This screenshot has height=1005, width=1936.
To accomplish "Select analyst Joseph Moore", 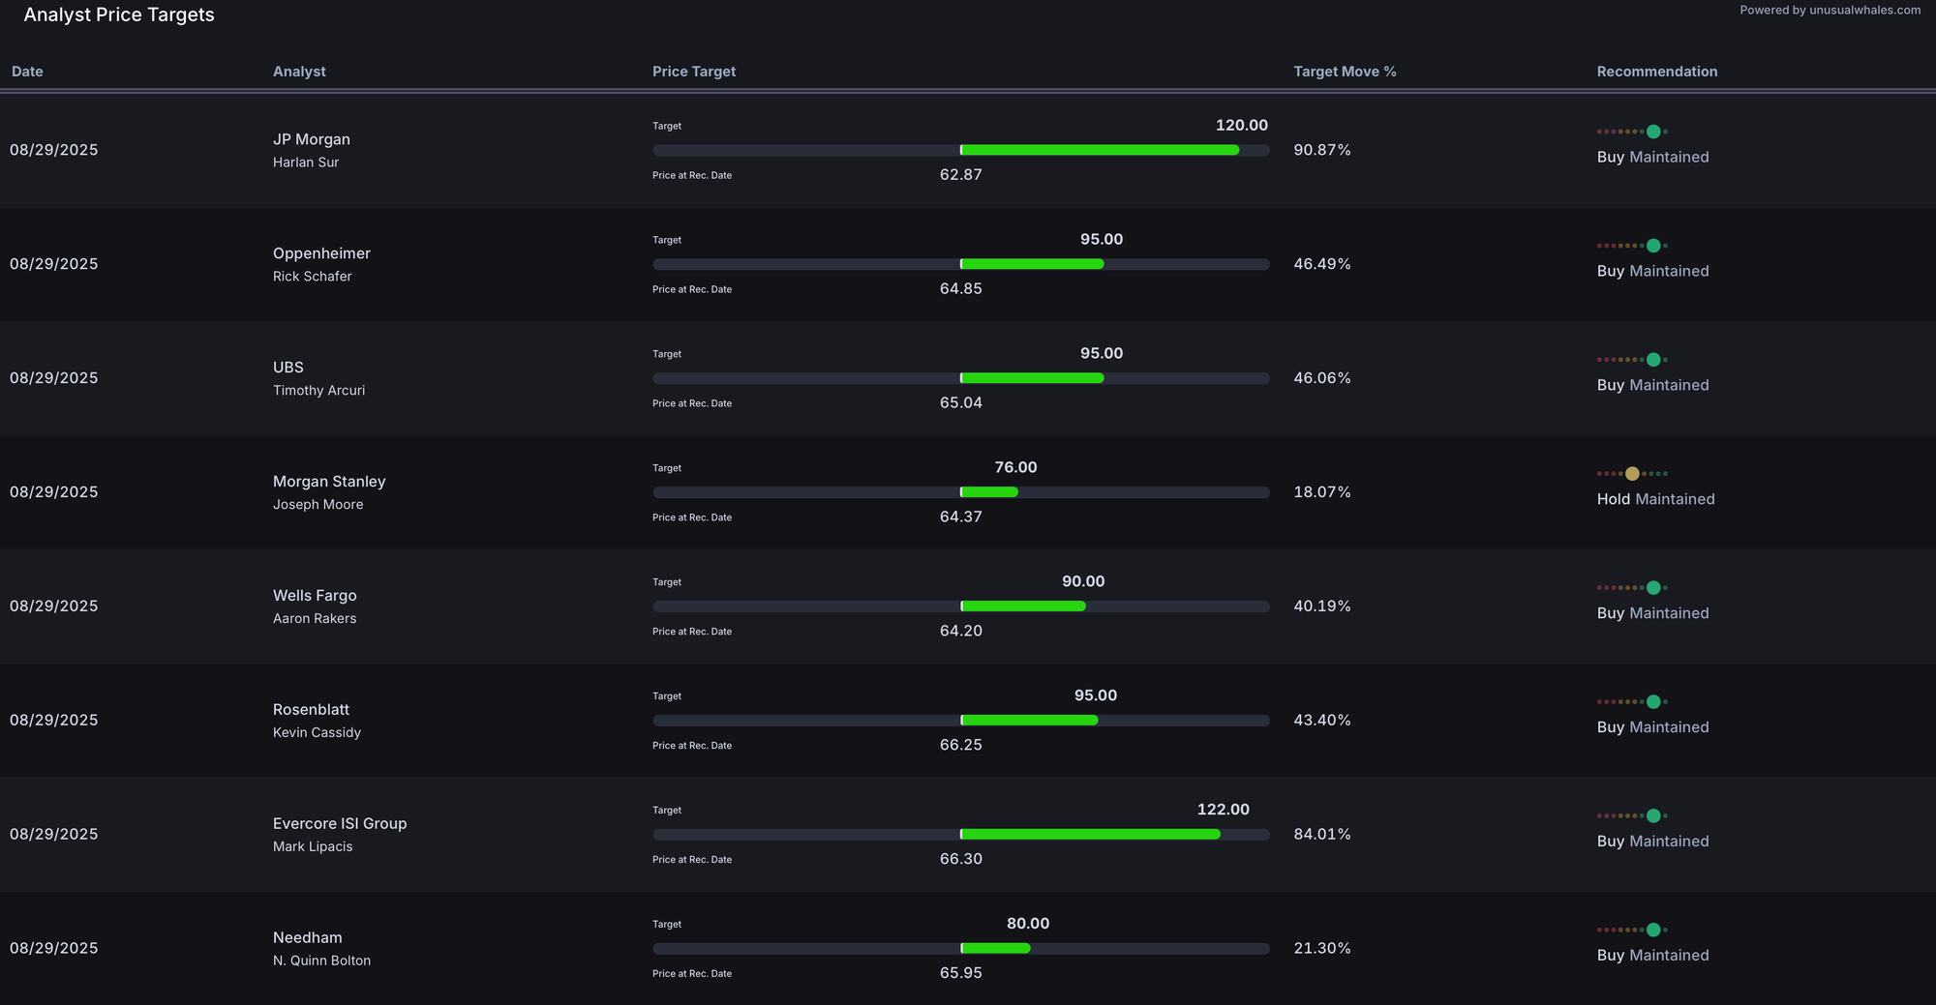I will 318,505.
